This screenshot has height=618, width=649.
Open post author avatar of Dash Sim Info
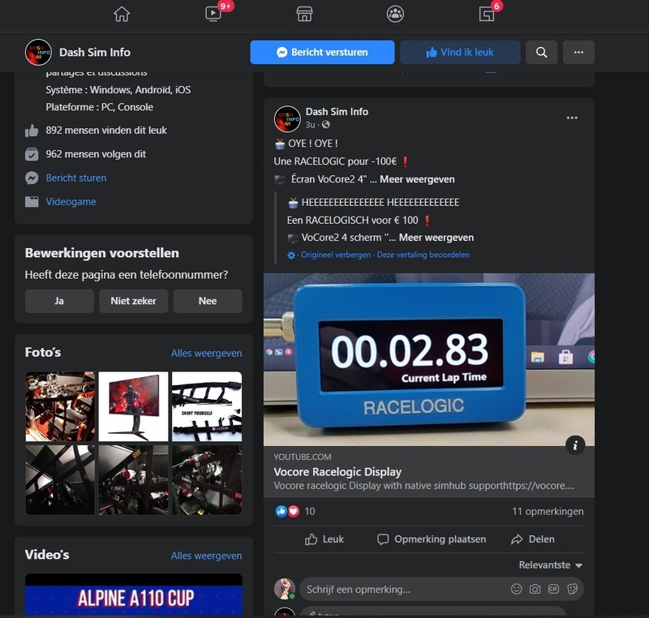coord(287,118)
